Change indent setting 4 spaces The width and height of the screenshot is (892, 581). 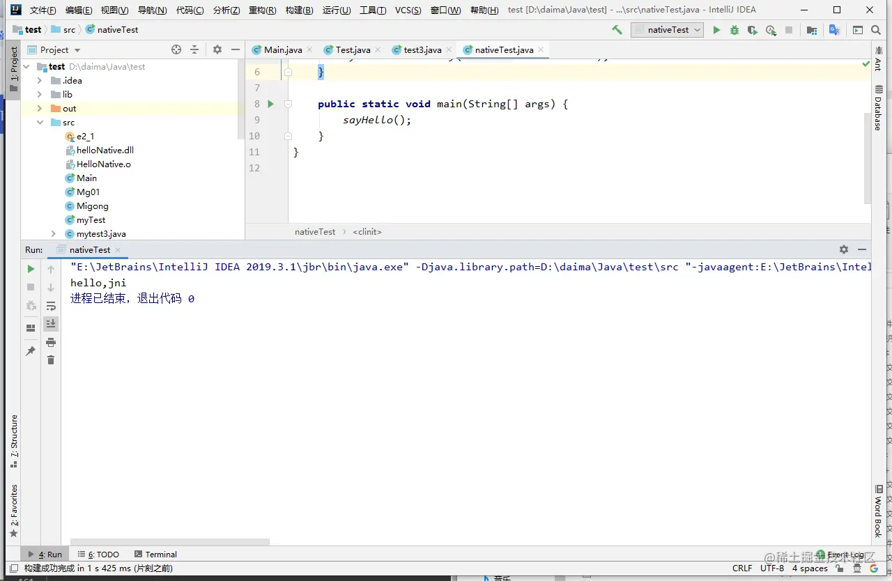point(810,568)
